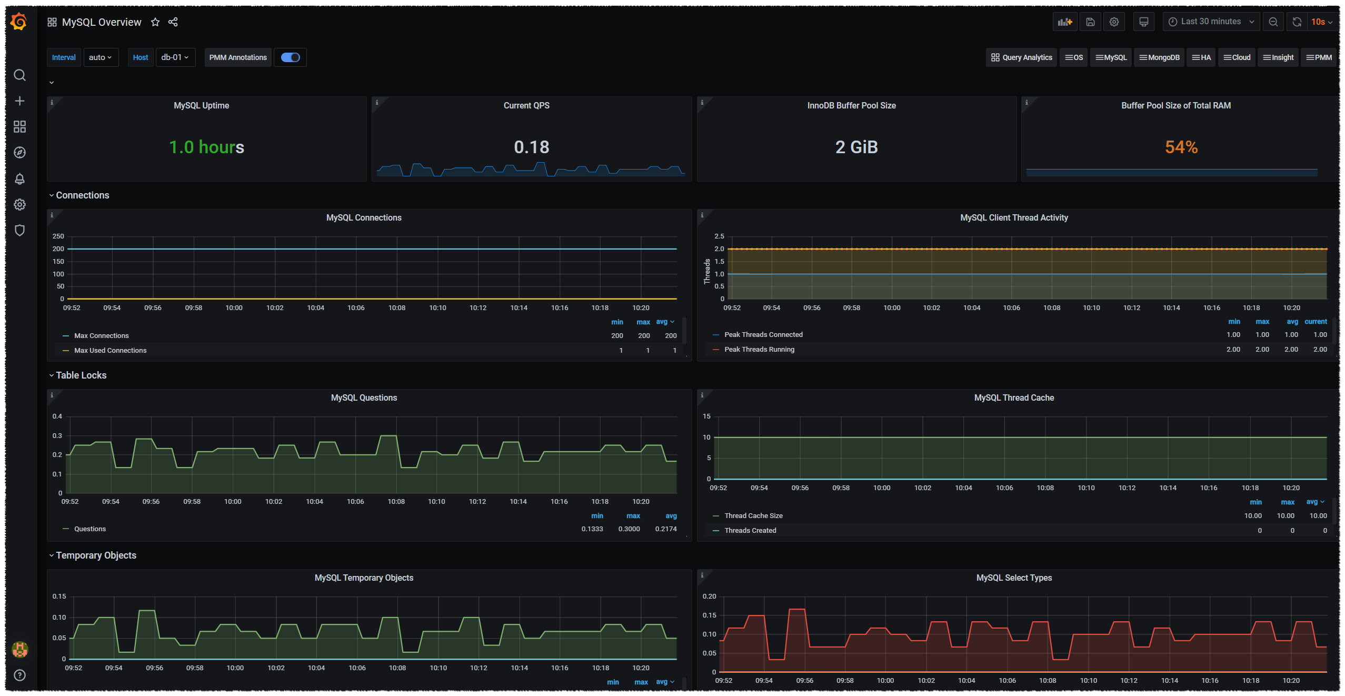Open the MongoDB dashboards menu
Viewport: 1345px width, 696px height.
point(1159,57)
